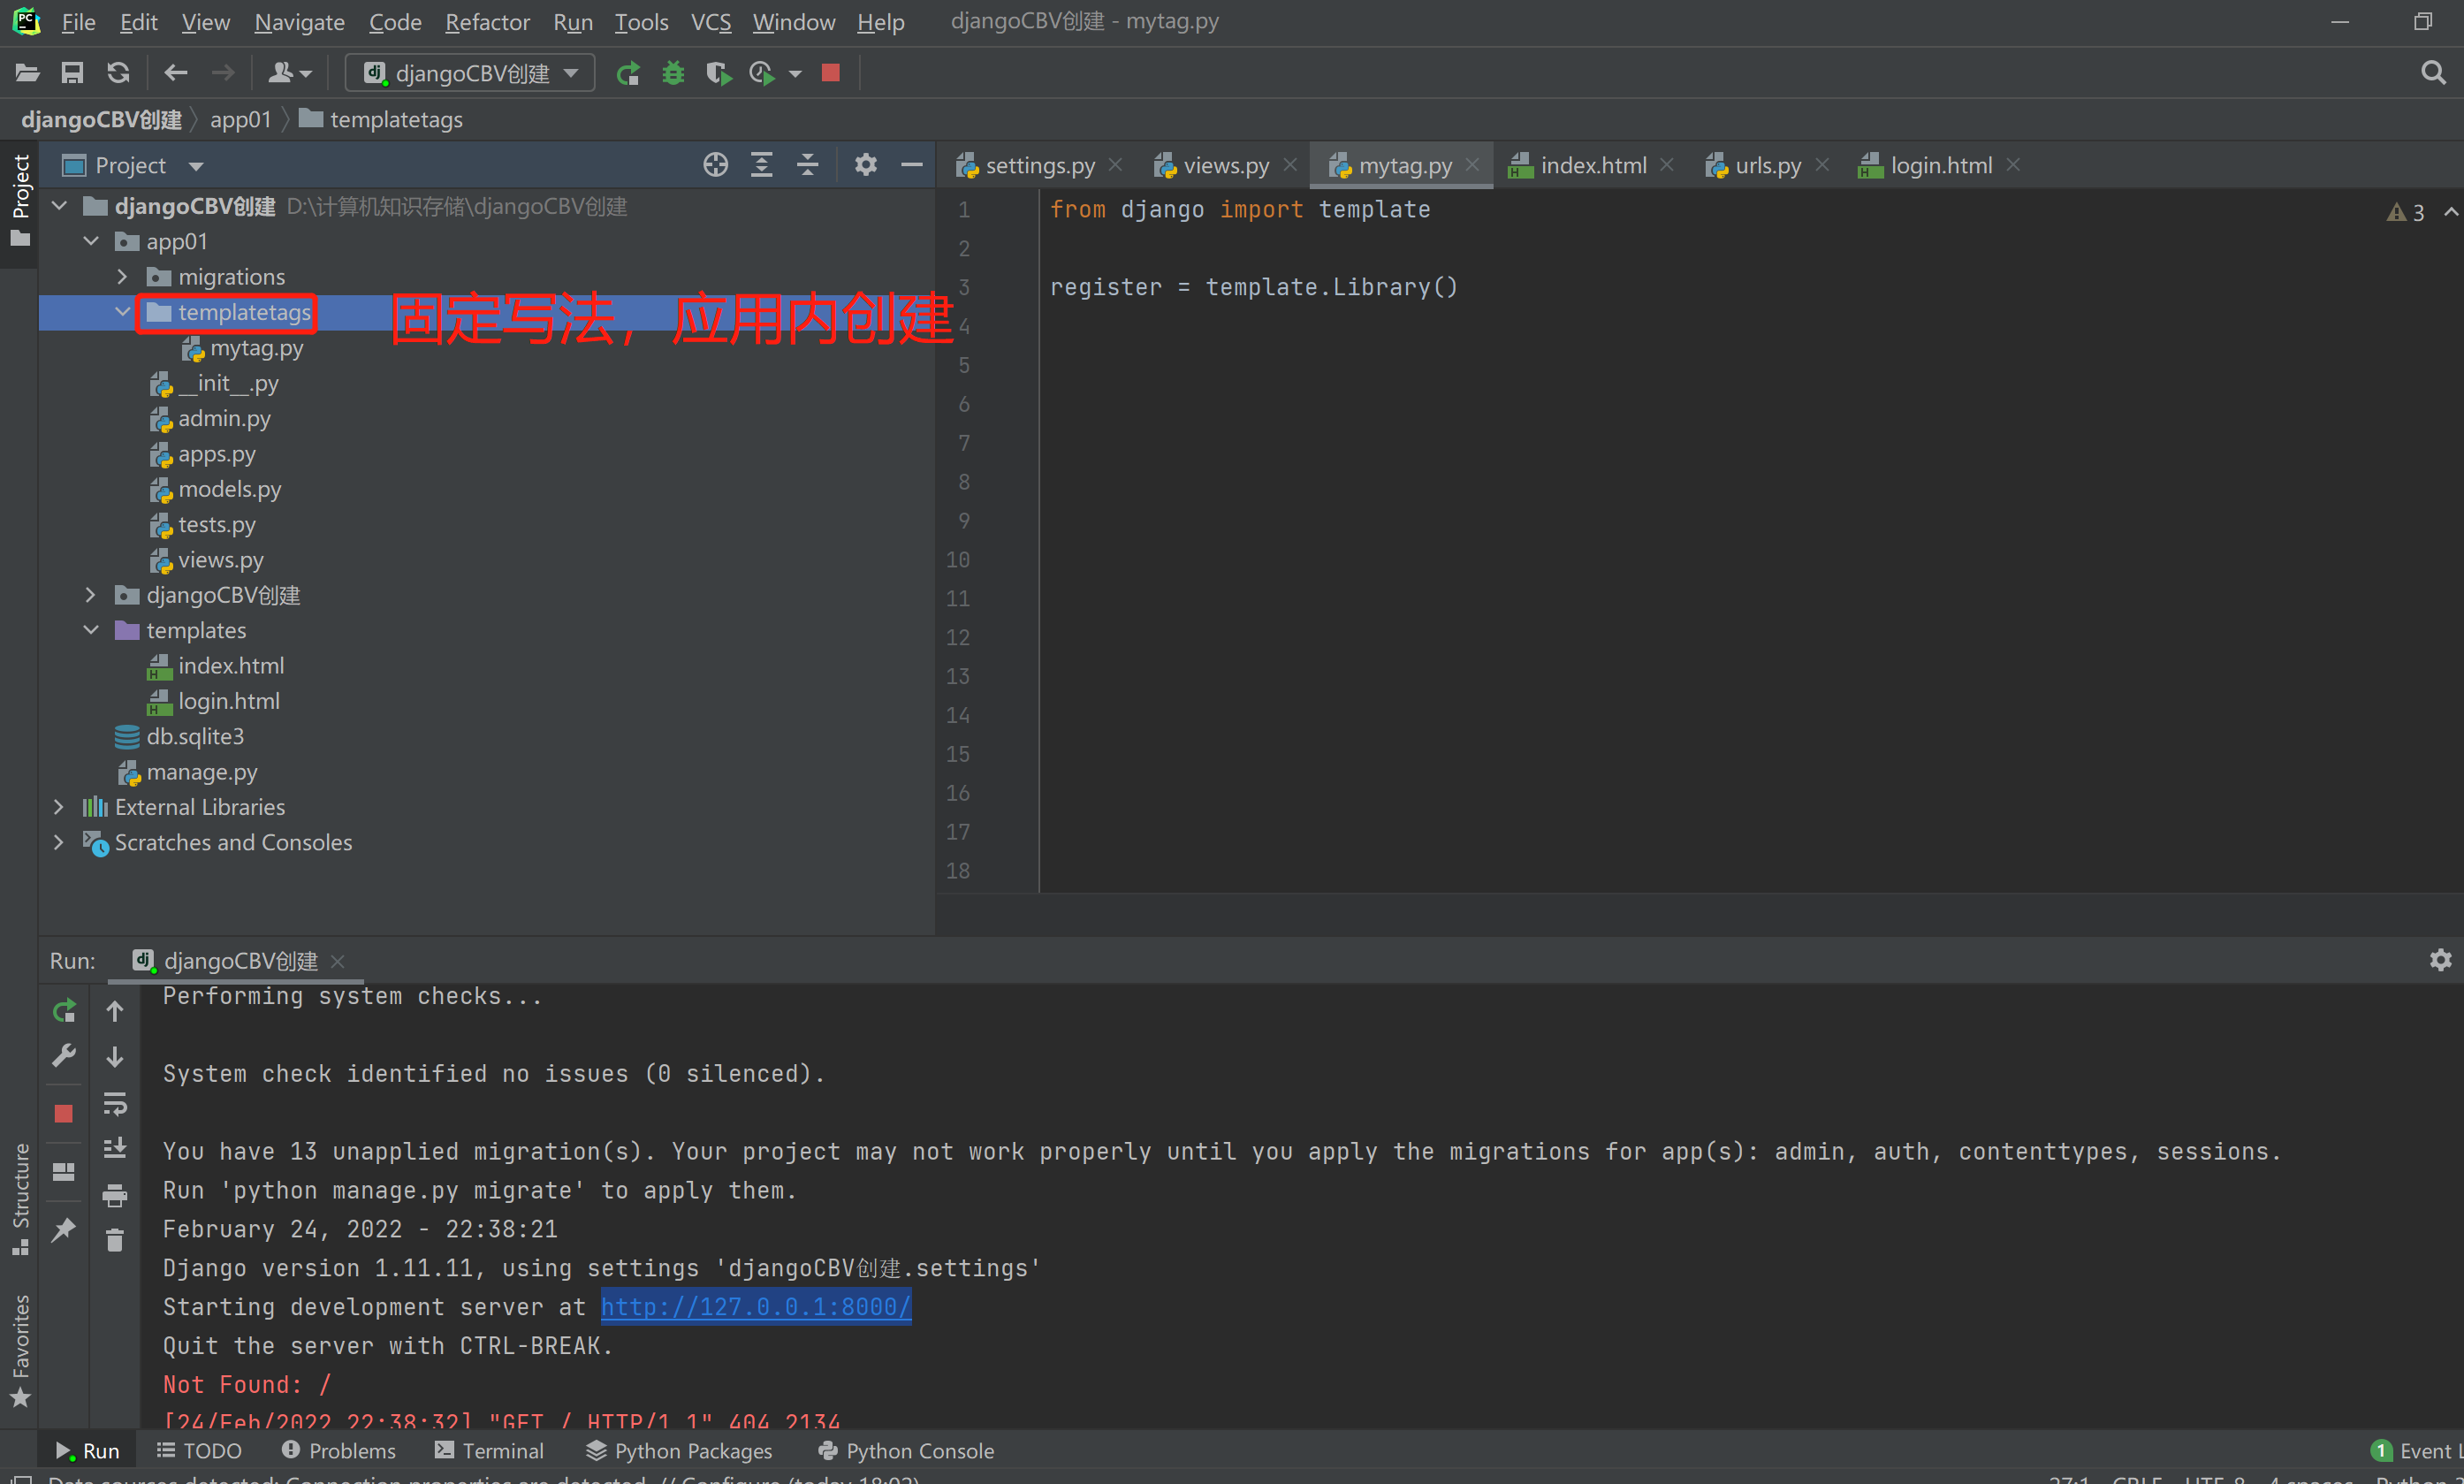Click Save All floppy disk icon
The height and width of the screenshot is (1484, 2464).
tap(72, 73)
